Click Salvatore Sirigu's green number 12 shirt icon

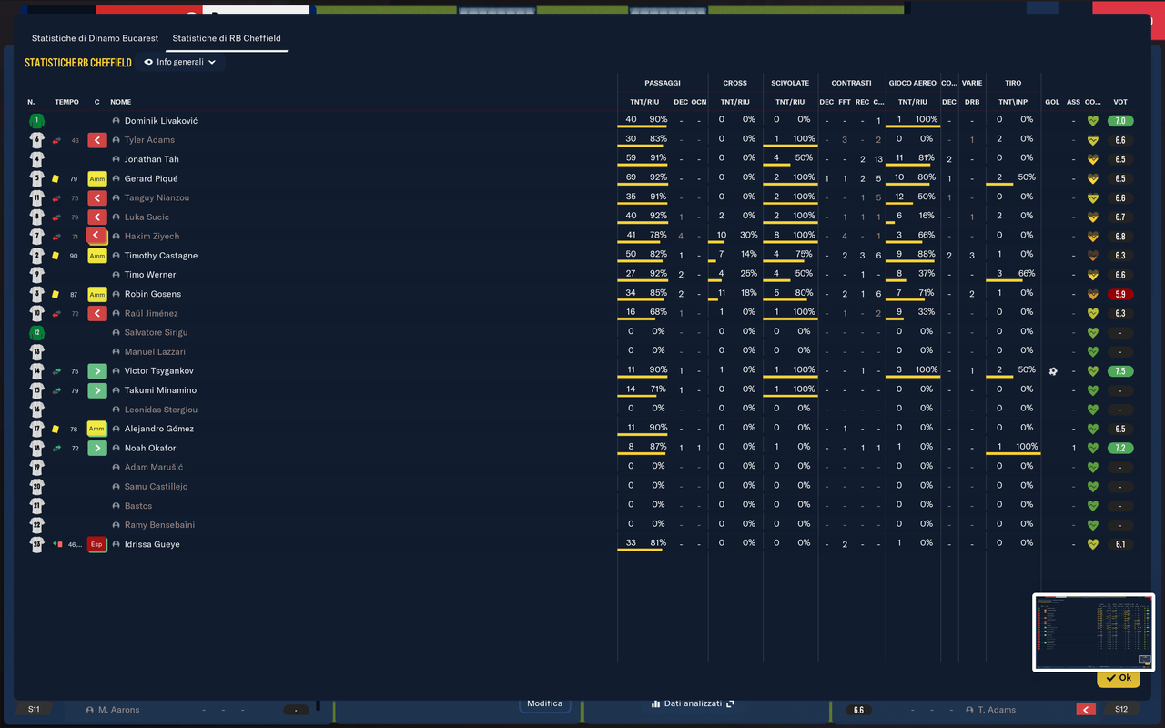36,333
